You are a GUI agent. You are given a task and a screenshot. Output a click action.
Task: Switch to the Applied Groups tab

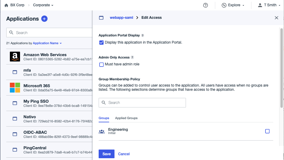point(126,118)
